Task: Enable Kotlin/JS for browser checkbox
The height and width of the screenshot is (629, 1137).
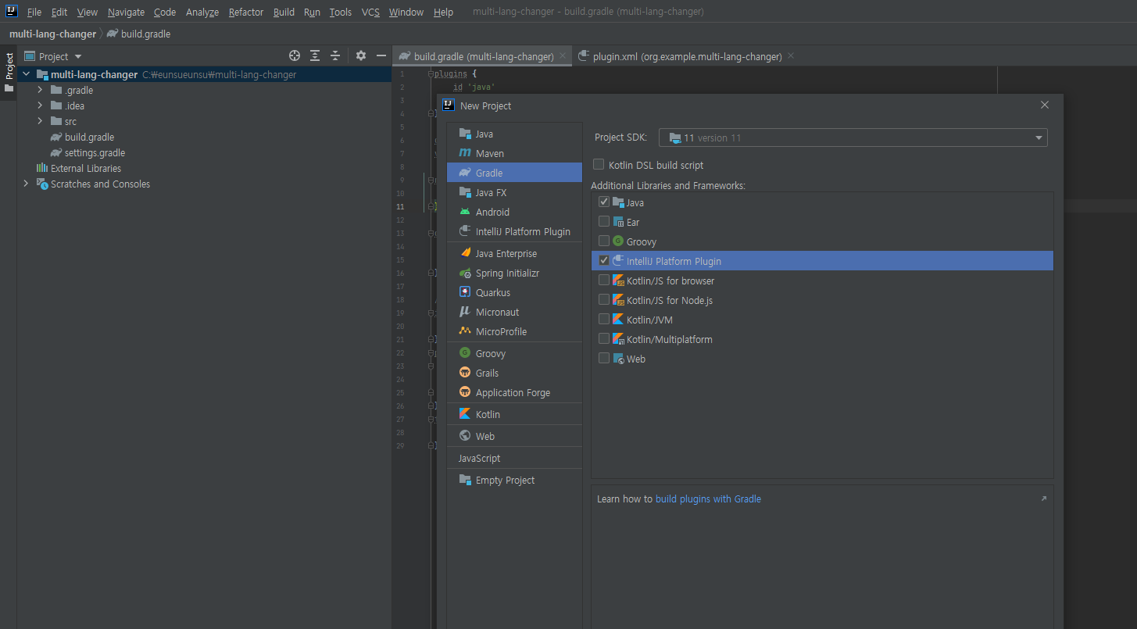Action: pyautogui.click(x=603, y=280)
